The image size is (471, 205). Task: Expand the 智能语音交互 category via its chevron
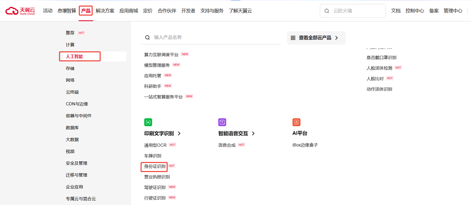(x=253, y=134)
